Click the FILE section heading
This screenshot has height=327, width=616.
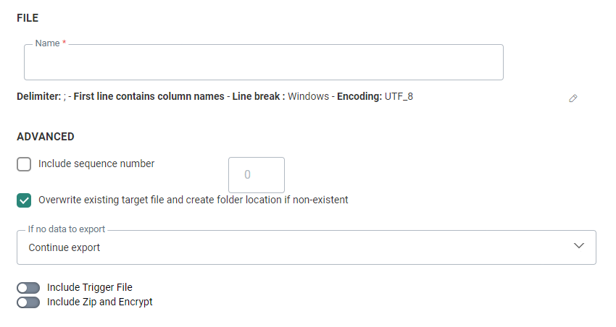28,17
